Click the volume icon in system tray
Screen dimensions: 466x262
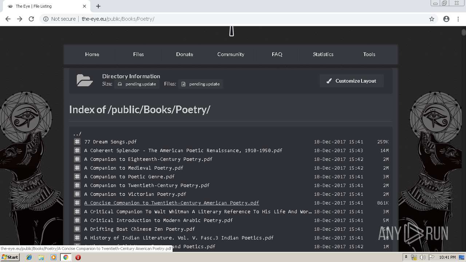pyautogui.click(x=422, y=257)
